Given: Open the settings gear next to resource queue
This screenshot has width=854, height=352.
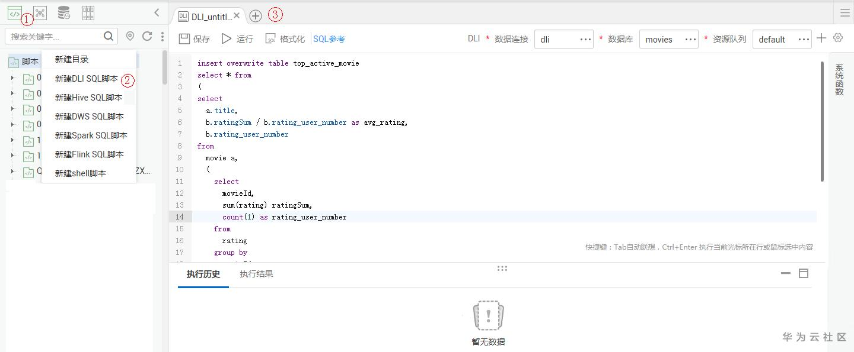Looking at the screenshot, I should pyautogui.click(x=838, y=38).
